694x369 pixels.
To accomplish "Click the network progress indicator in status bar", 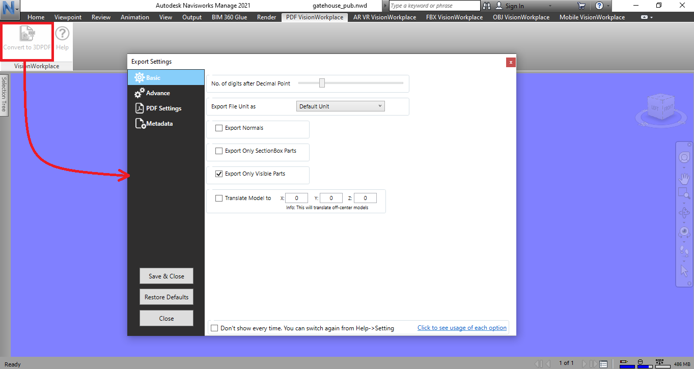I will click(662, 363).
